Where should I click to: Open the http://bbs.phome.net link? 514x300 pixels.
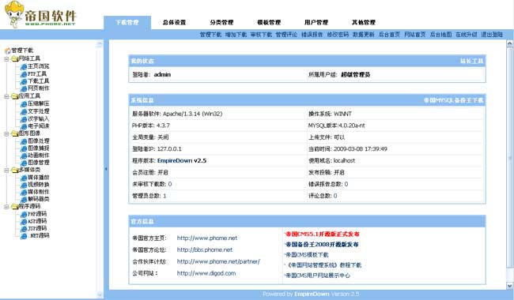[205, 250]
